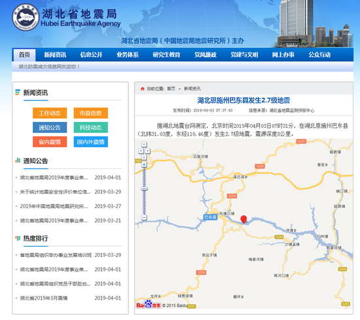Click the Hubei Earthquake Agency round logo
The width and height of the screenshot is (360, 320).
tap(26, 17)
